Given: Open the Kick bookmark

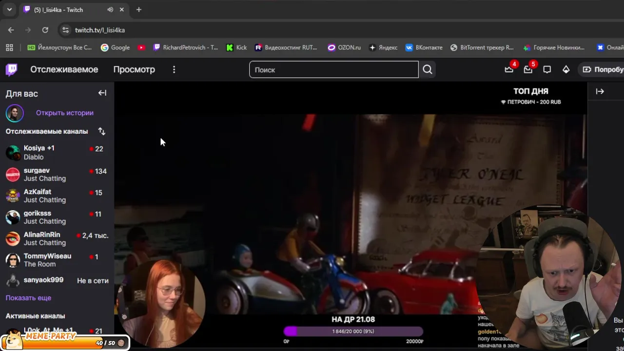Looking at the screenshot, I should 236,47.
